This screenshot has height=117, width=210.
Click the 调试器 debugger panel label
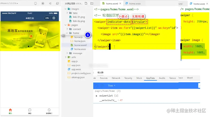point(100,73)
